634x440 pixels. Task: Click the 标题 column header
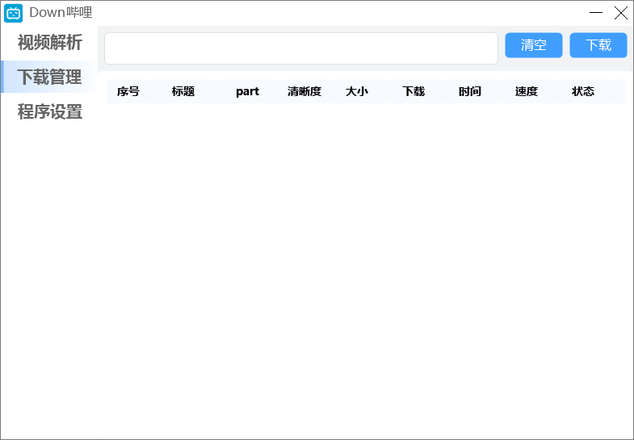(x=183, y=91)
